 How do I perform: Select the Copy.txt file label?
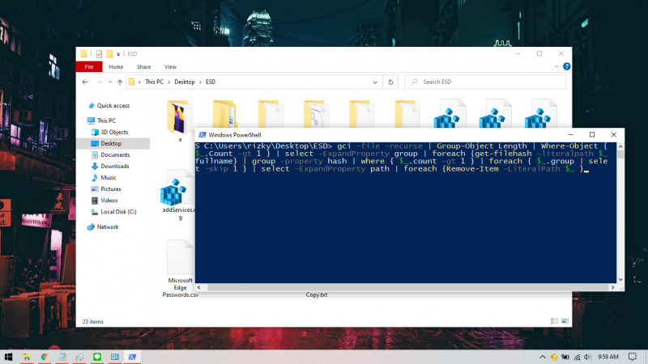(317, 294)
